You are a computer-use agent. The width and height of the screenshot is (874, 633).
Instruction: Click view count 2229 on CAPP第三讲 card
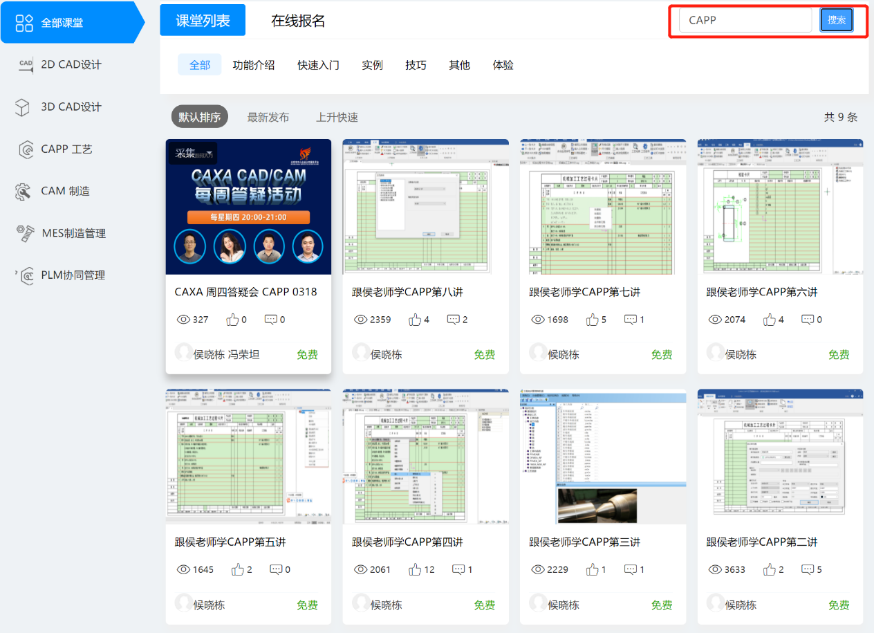point(557,569)
